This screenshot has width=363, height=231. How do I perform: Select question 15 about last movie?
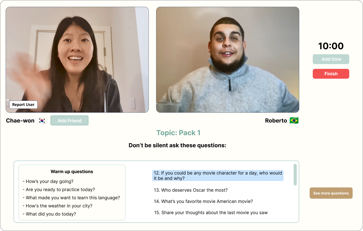(211, 213)
